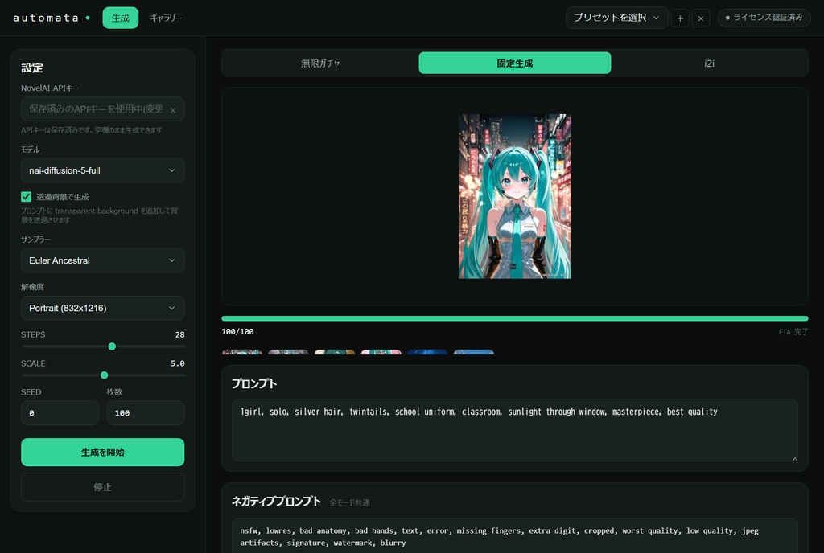Switch to the 生成 tab
This screenshot has width=824, height=553.
121,18
